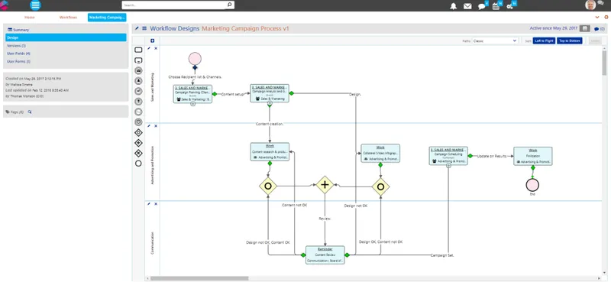
Task: Open User Fields (4) in side panel
Action: [18, 53]
